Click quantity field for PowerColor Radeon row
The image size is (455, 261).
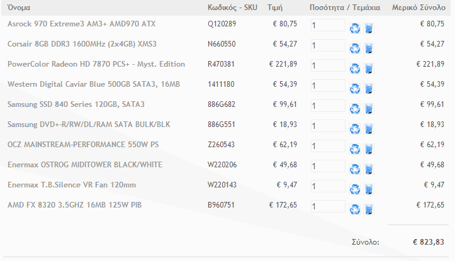pyautogui.click(x=328, y=65)
